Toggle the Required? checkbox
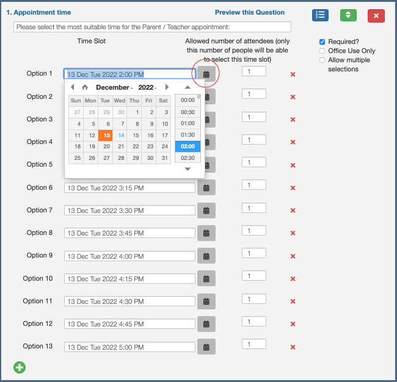397x382 pixels. coord(322,41)
